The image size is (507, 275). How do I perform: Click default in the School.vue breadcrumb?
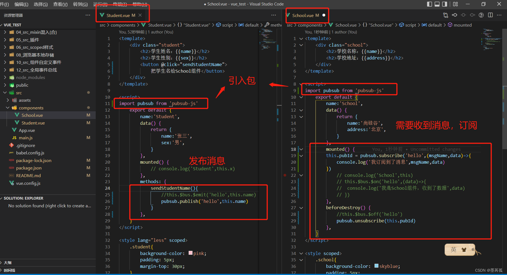(x=435, y=25)
